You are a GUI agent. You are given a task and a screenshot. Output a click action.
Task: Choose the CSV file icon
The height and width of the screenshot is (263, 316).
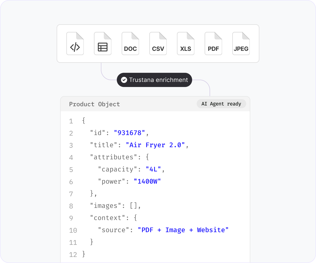pyautogui.click(x=158, y=43)
